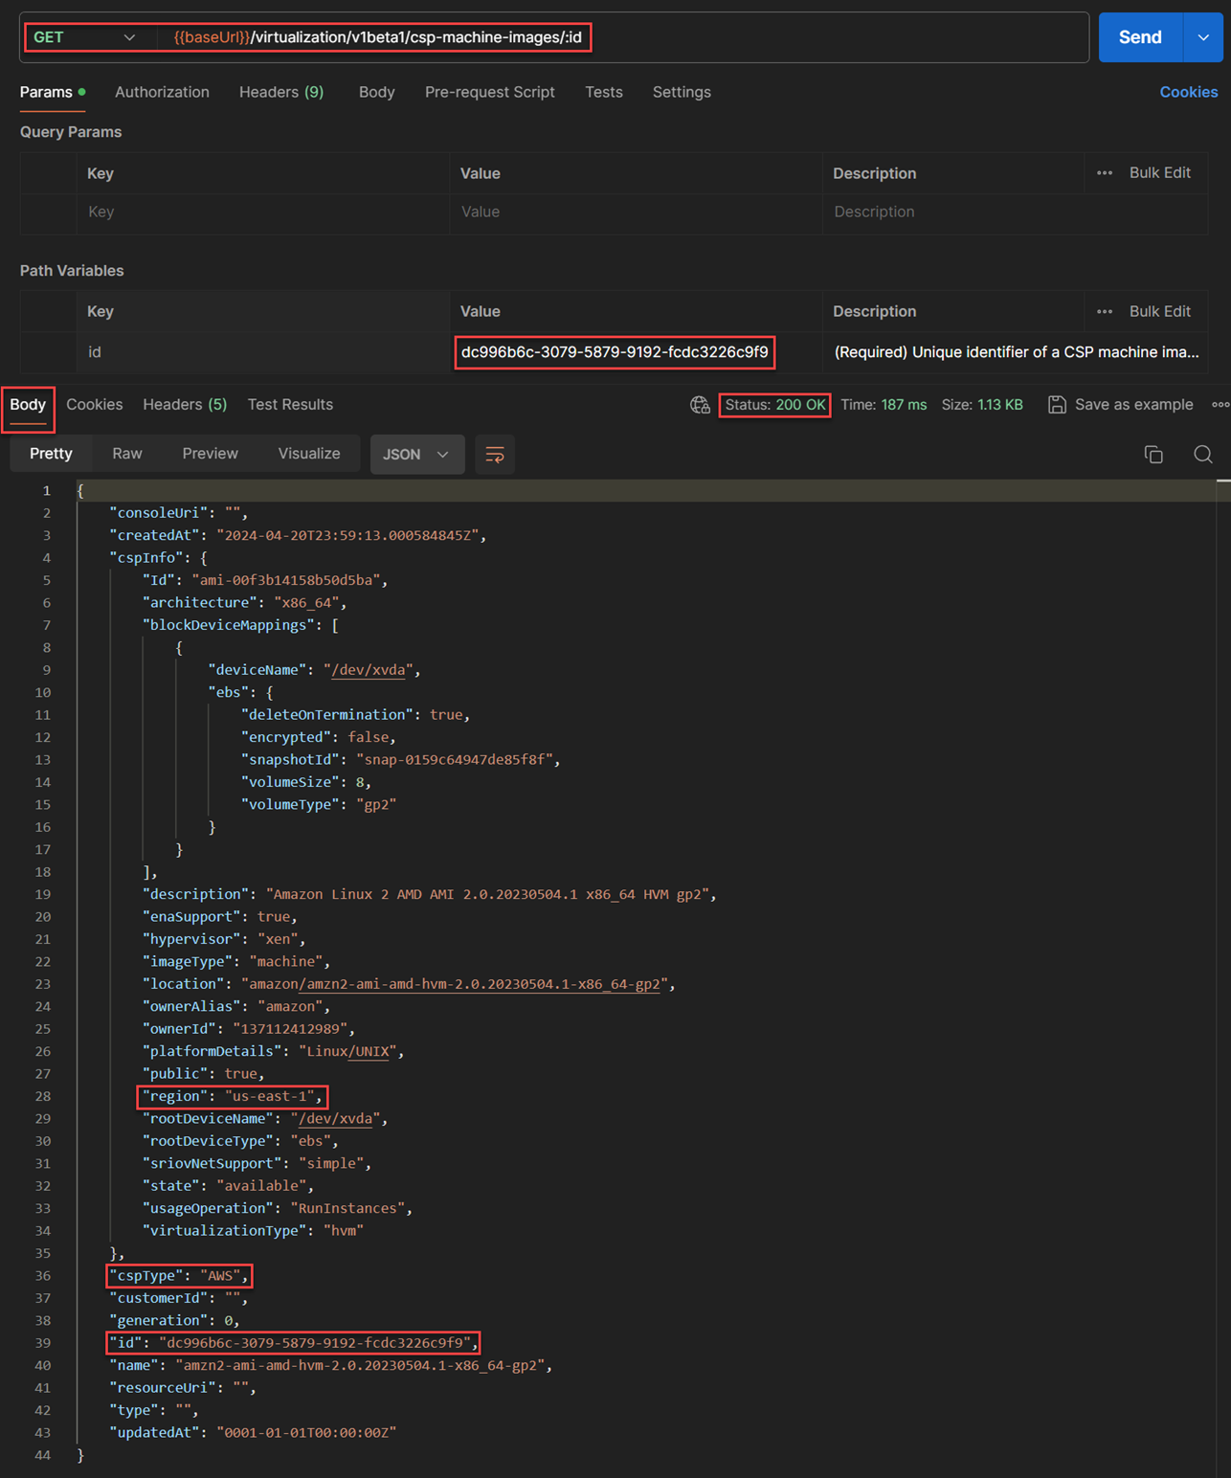Screen dimensions: 1231x1478
Task: Select the response Body tab
Action: (x=28, y=405)
